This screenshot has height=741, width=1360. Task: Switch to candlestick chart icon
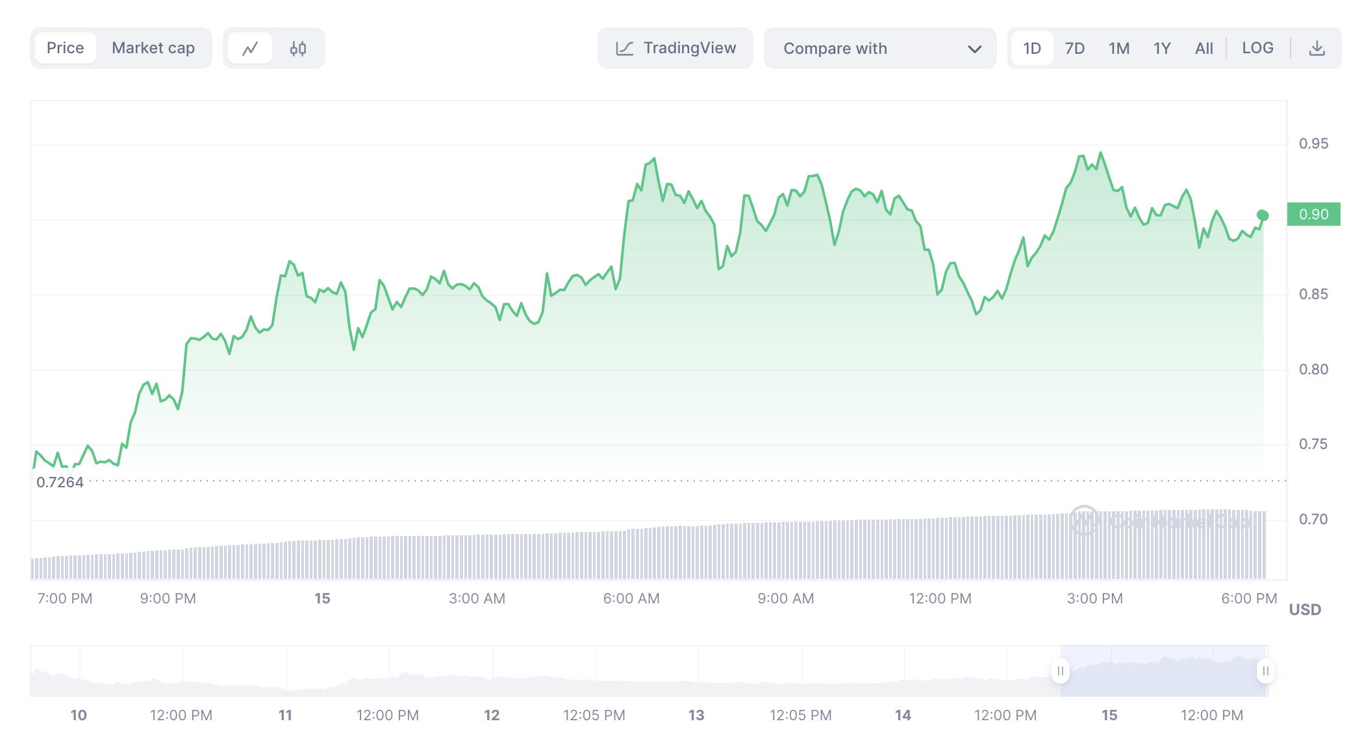298,49
